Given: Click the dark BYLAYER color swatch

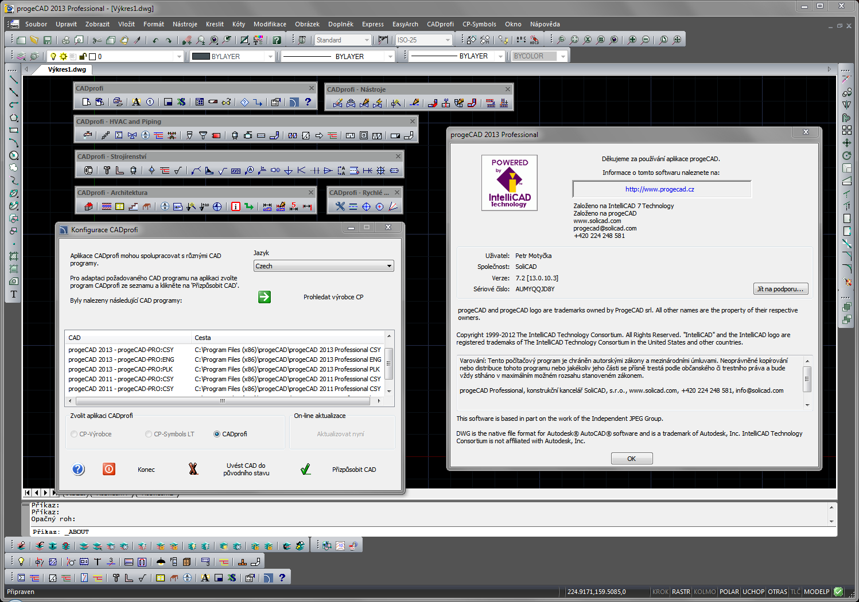Looking at the screenshot, I should pos(201,56).
